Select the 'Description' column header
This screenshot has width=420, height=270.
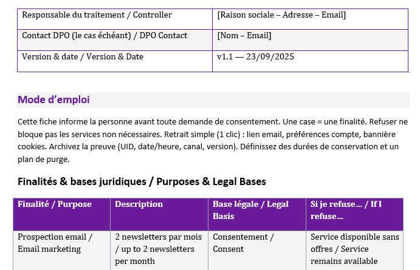[x=139, y=204]
